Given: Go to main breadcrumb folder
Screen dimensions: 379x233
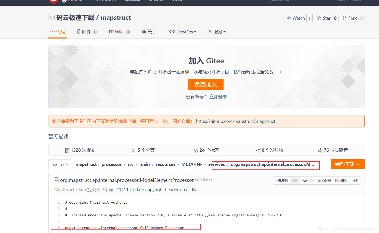Looking at the screenshot, I should click(144, 164).
